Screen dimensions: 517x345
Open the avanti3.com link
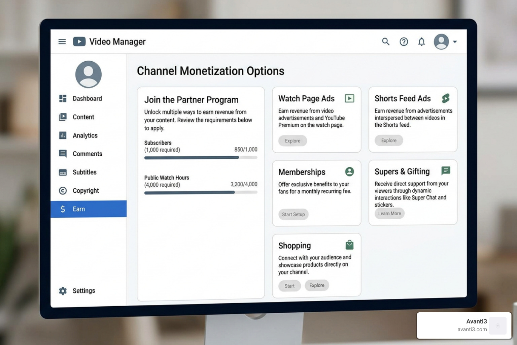[x=472, y=330]
